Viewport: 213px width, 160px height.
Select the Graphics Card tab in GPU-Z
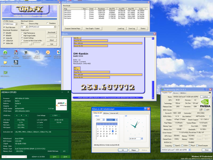[167, 93]
